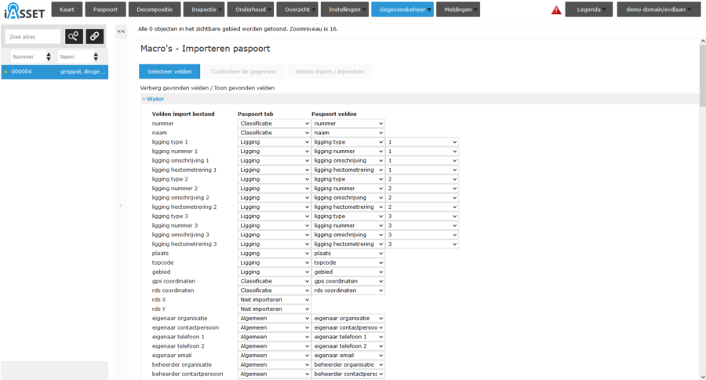Screen dimensions: 706x380
Task: Open the Decompositie menu item
Action: 155,9
